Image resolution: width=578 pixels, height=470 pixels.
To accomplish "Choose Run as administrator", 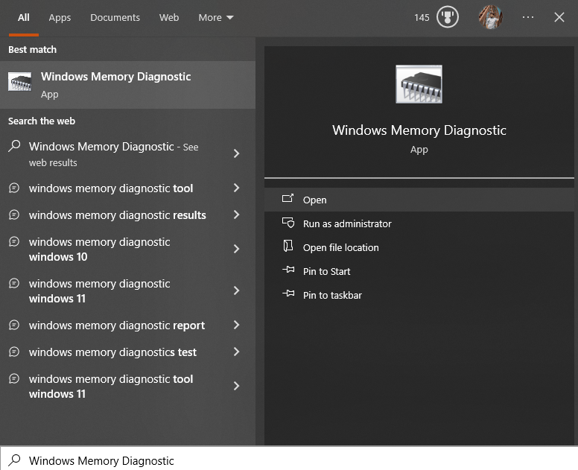I will point(419,223).
